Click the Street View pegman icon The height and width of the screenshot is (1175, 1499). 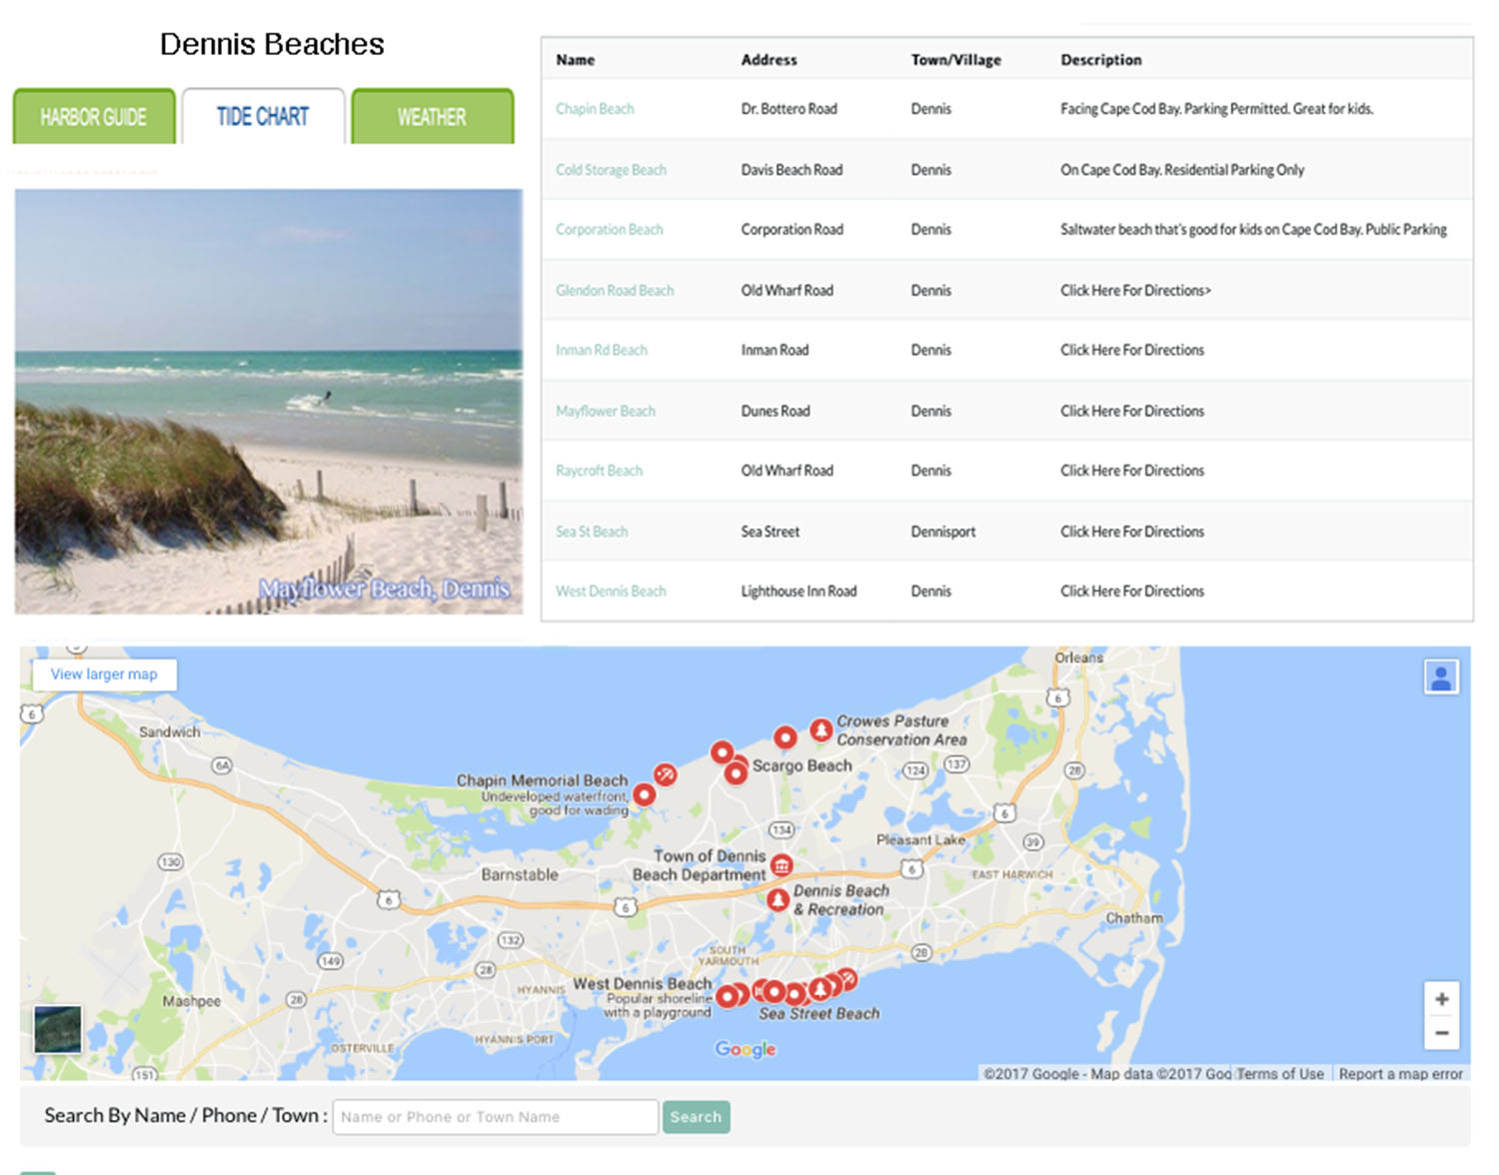[1441, 677]
